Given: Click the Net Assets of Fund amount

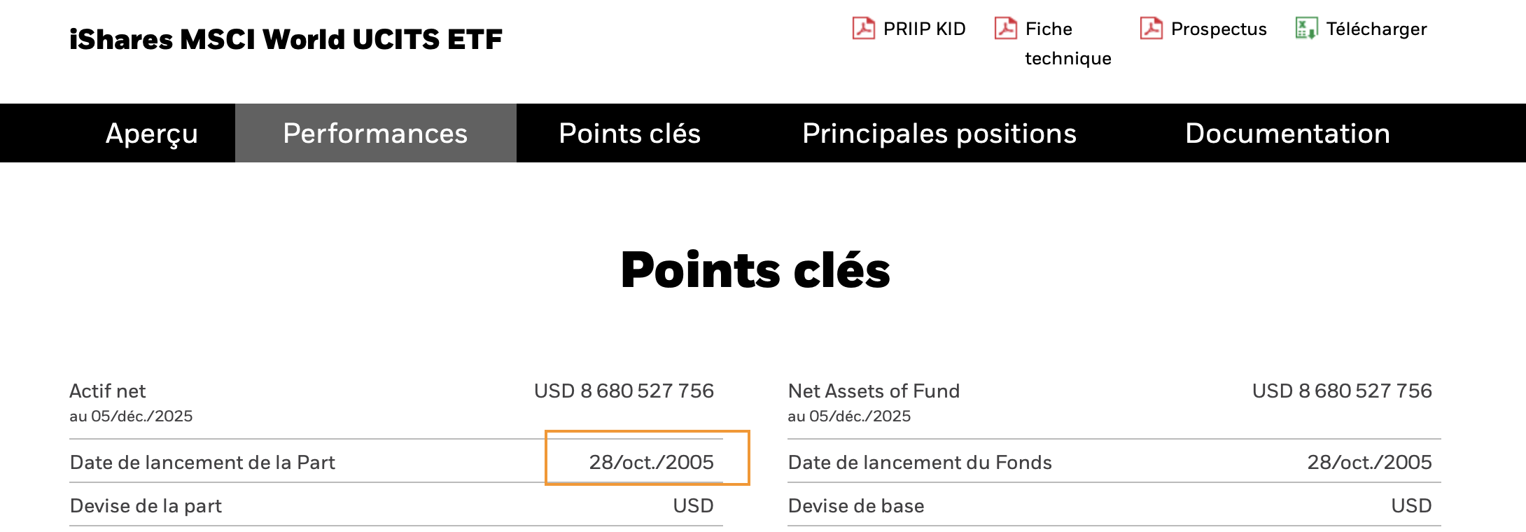Looking at the screenshot, I should click(x=1342, y=391).
